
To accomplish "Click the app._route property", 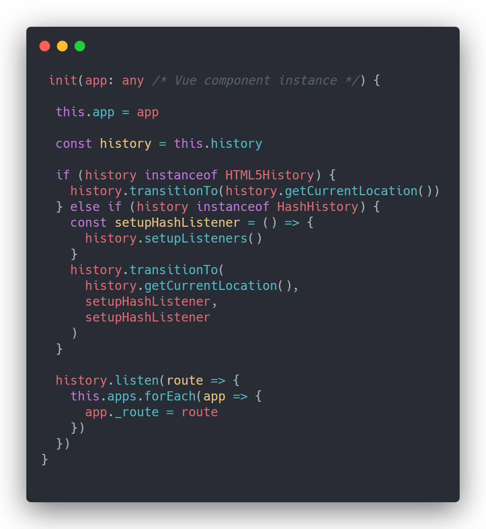I will click(122, 412).
